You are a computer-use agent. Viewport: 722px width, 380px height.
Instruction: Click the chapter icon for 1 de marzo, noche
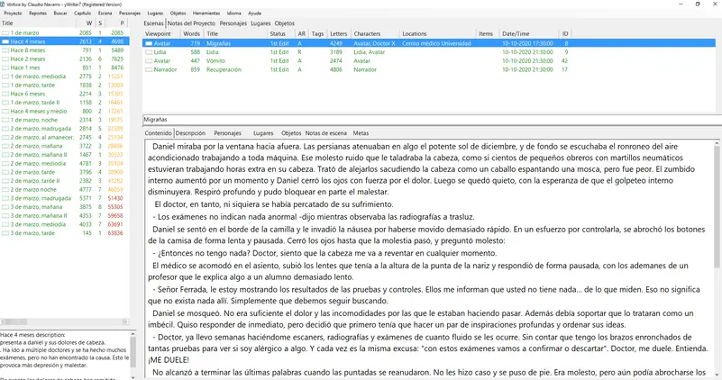pos(5,120)
